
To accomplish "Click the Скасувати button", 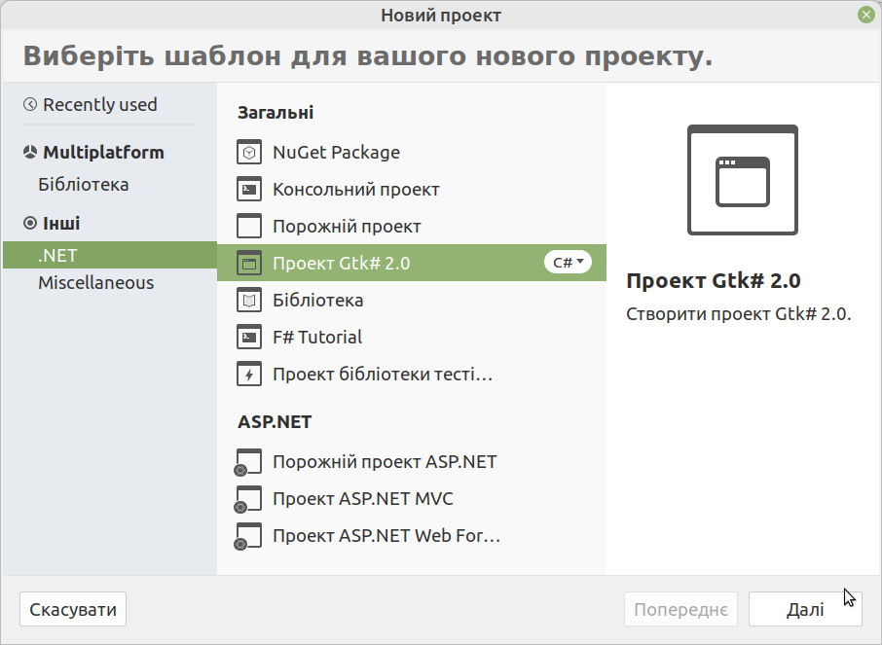I will point(73,609).
